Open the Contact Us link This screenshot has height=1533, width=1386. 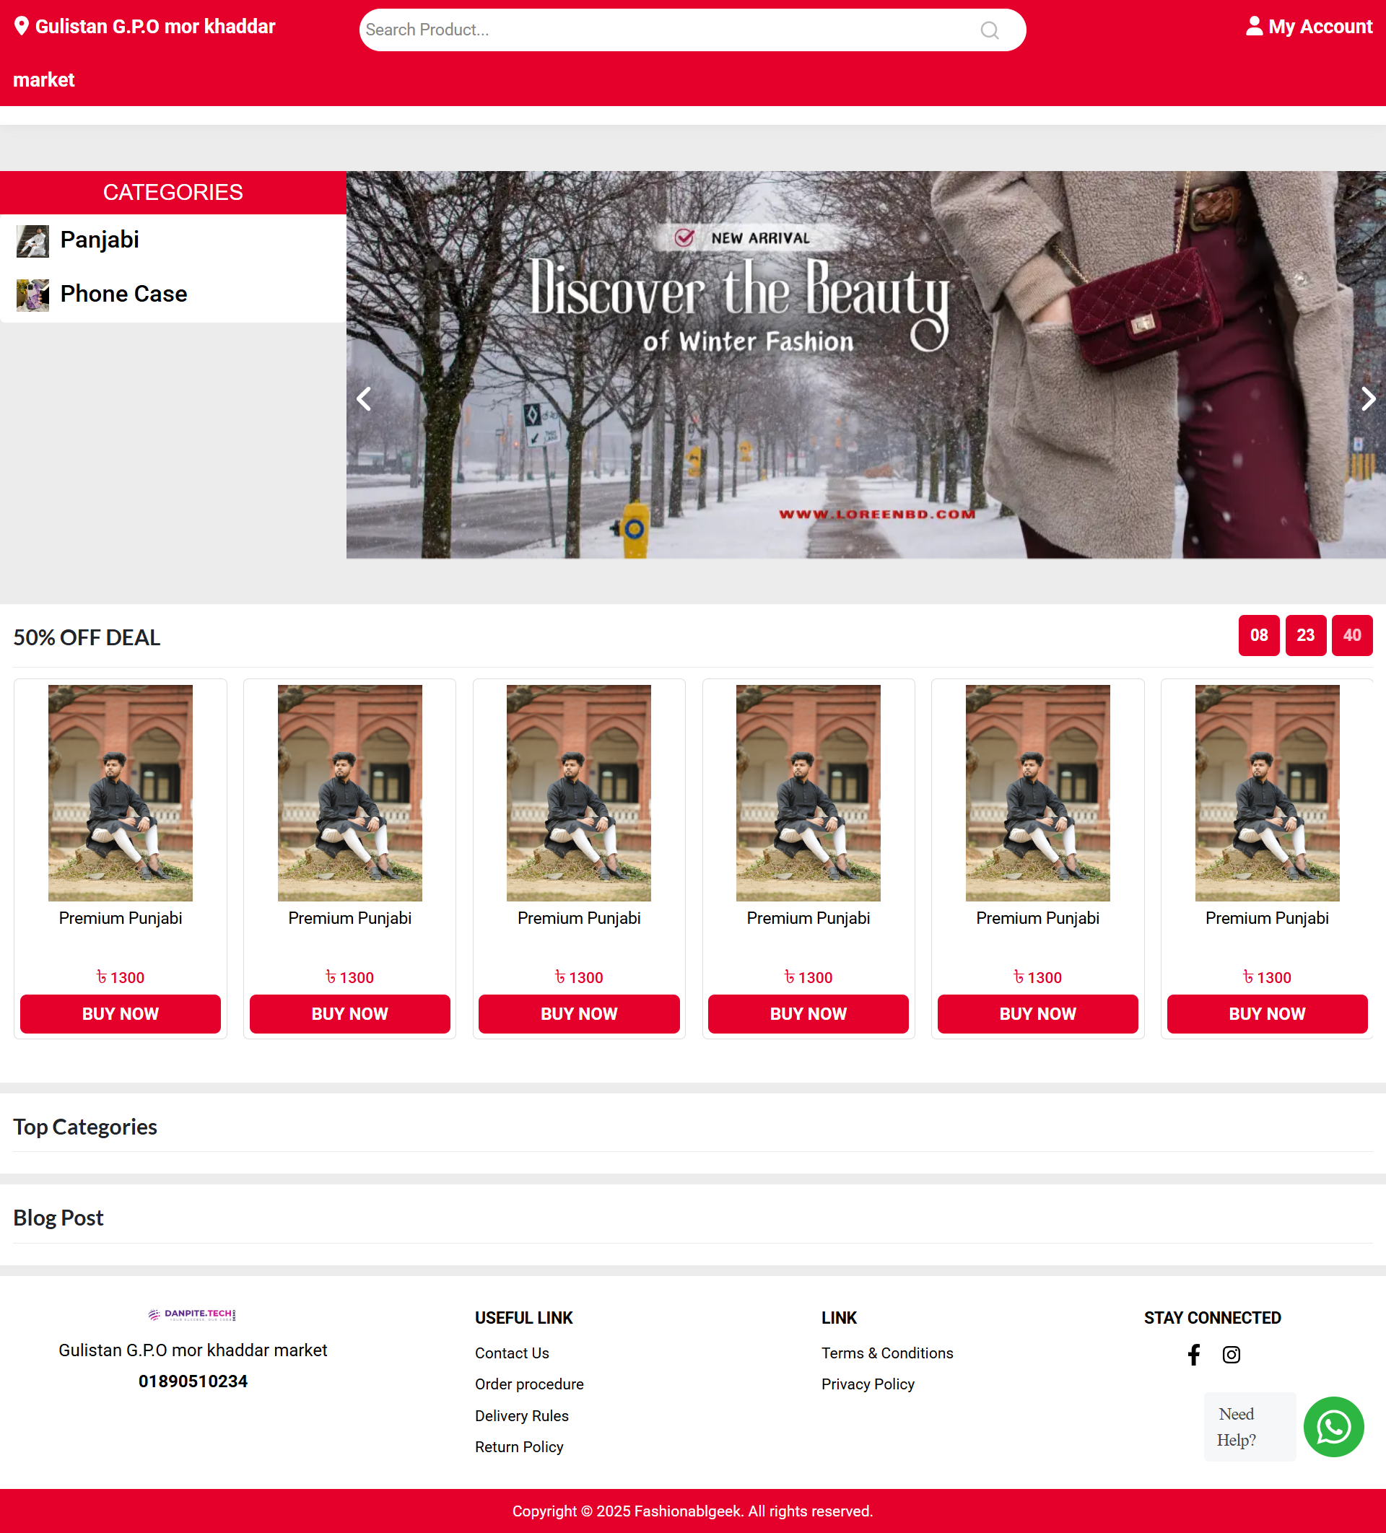(511, 1353)
